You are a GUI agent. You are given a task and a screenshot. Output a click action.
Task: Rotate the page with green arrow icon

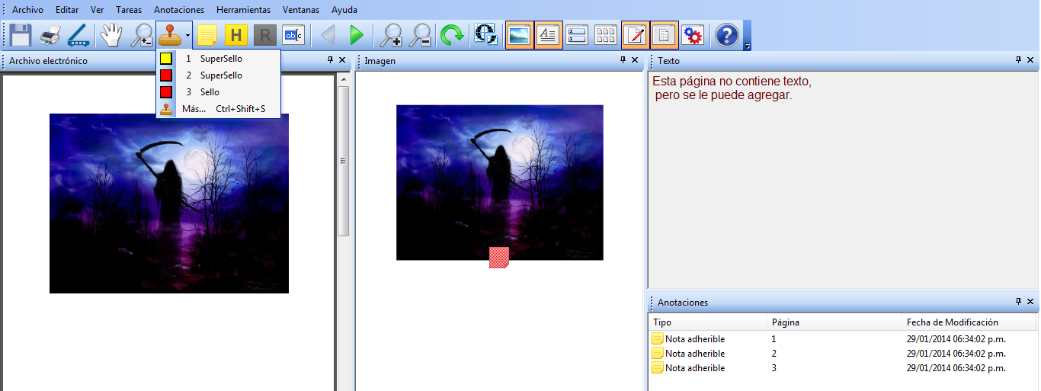451,35
